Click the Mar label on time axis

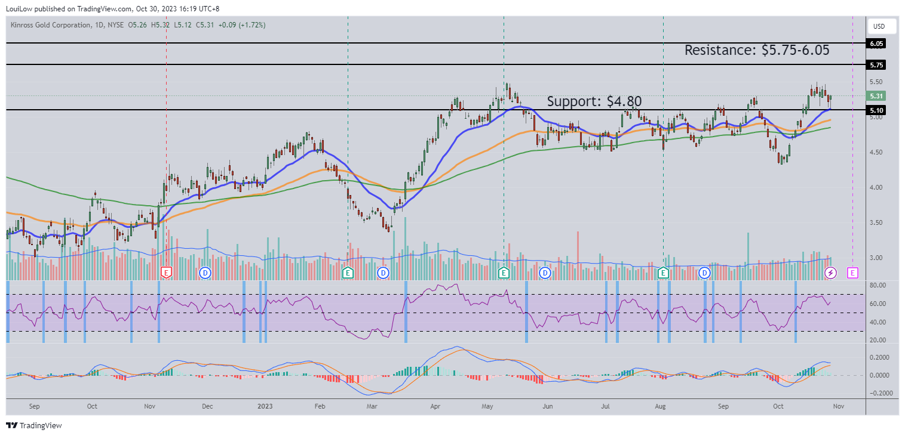click(372, 406)
